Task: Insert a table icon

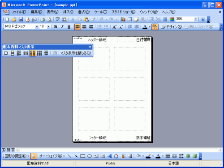Action: (130, 19)
